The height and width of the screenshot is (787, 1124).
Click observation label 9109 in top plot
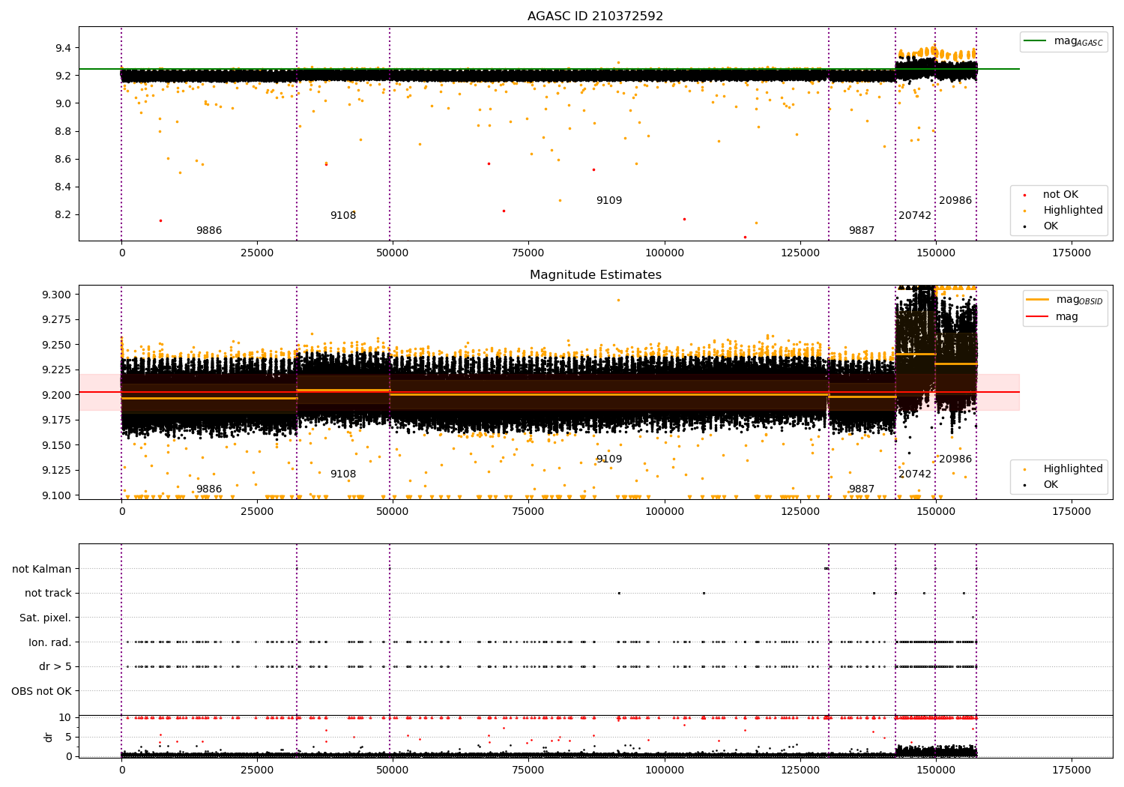[609, 200]
